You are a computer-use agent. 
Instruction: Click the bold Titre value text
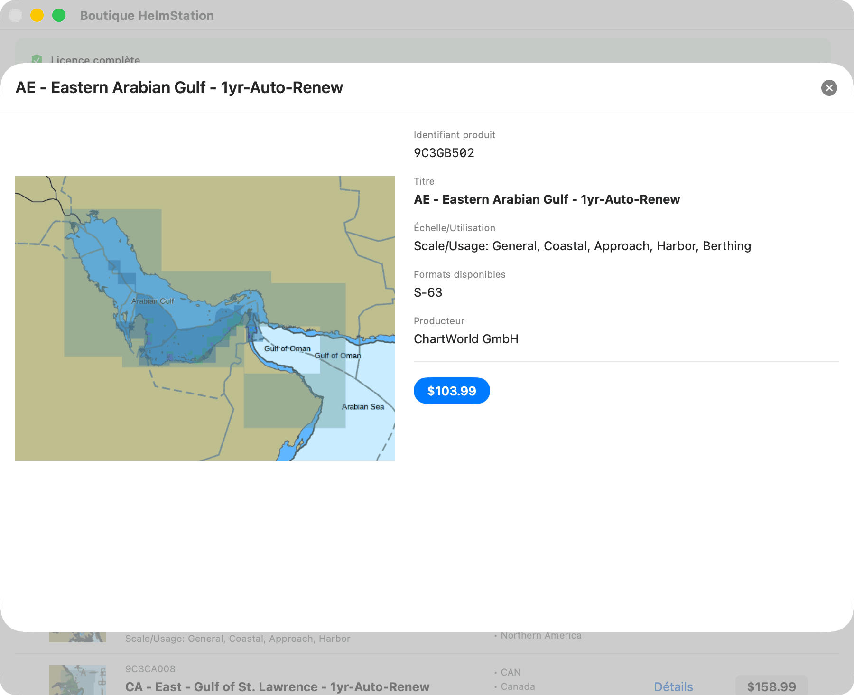(x=547, y=199)
